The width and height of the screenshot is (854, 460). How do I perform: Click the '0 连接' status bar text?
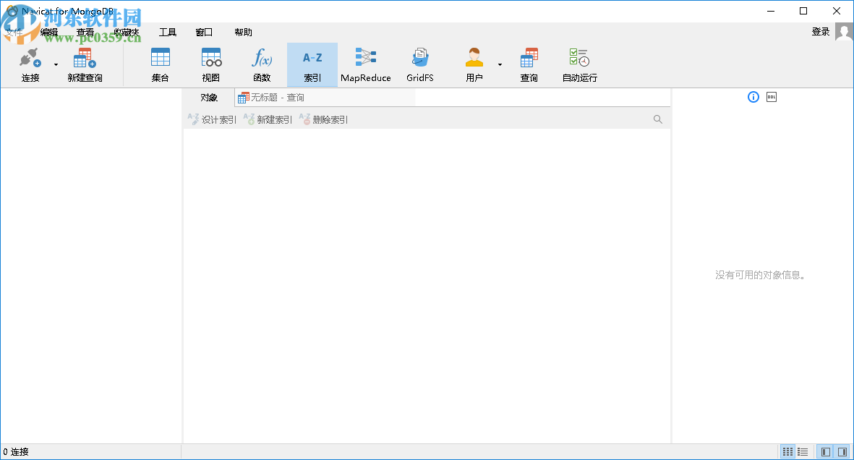(x=16, y=452)
